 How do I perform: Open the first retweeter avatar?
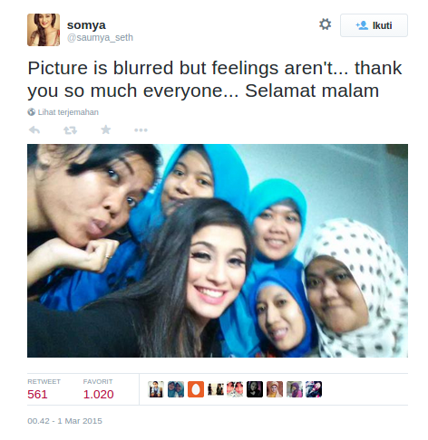[156, 389]
